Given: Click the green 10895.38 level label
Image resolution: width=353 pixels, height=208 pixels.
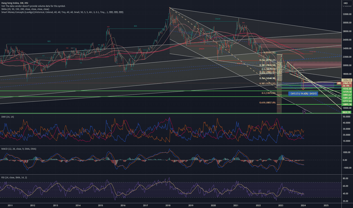Looking at the screenshot, I should coord(347,104).
